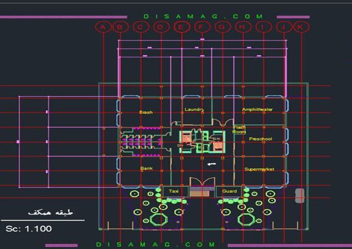Click the Sc: 1.100 scale text
The width and height of the screenshot is (352, 249).
(x=29, y=228)
